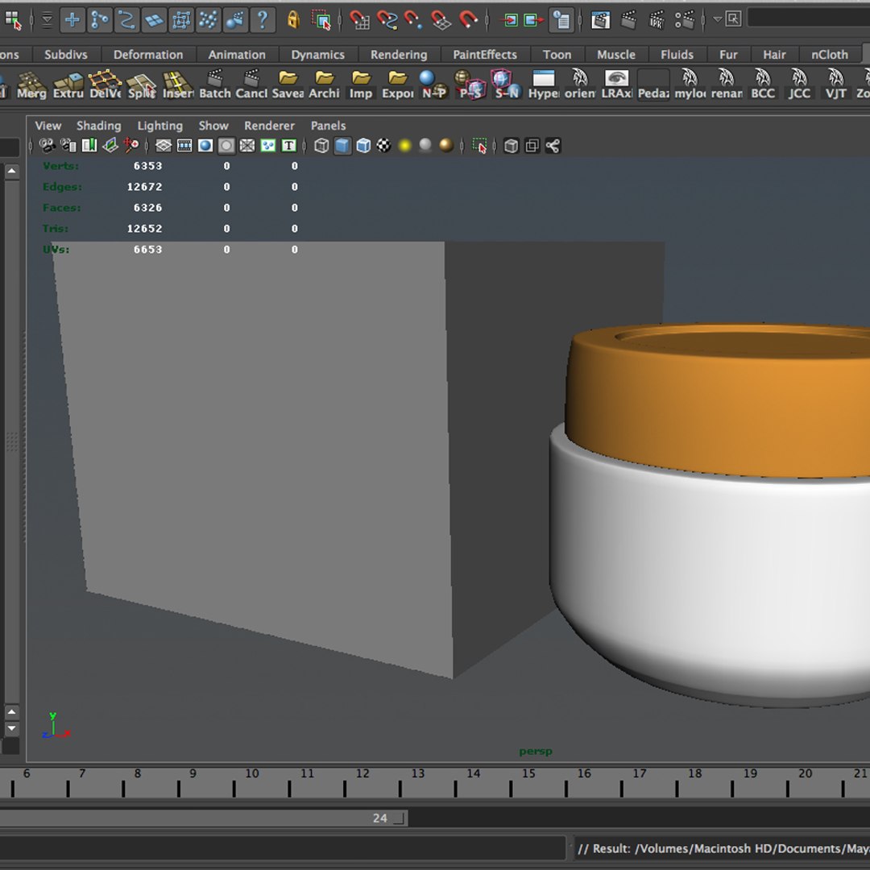Run the Batch render shelf button
This screenshot has height=870, width=870.
click(x=214, y=85)
